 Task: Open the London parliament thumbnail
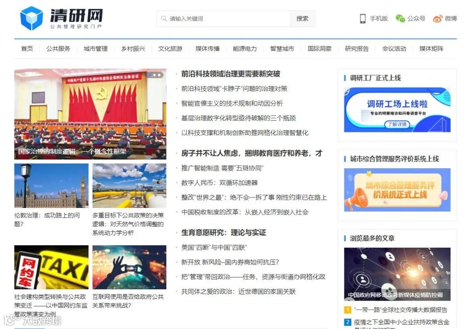[52, 185]
